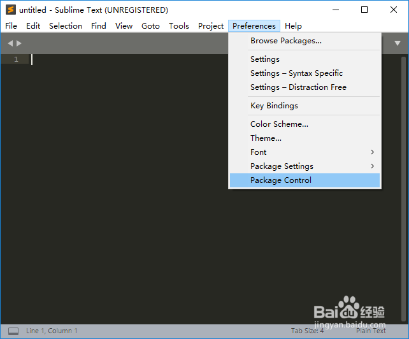This screenshot has height=339, width=409.
Task: Choose Theme... entry
Action: (305, 138)
